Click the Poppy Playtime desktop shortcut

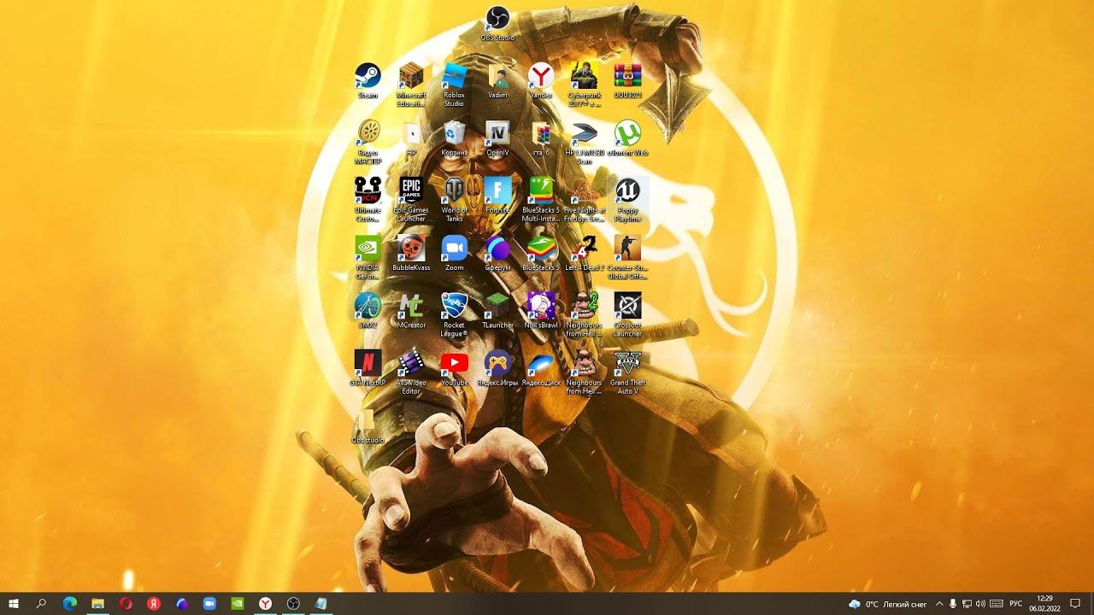point(627,199)
